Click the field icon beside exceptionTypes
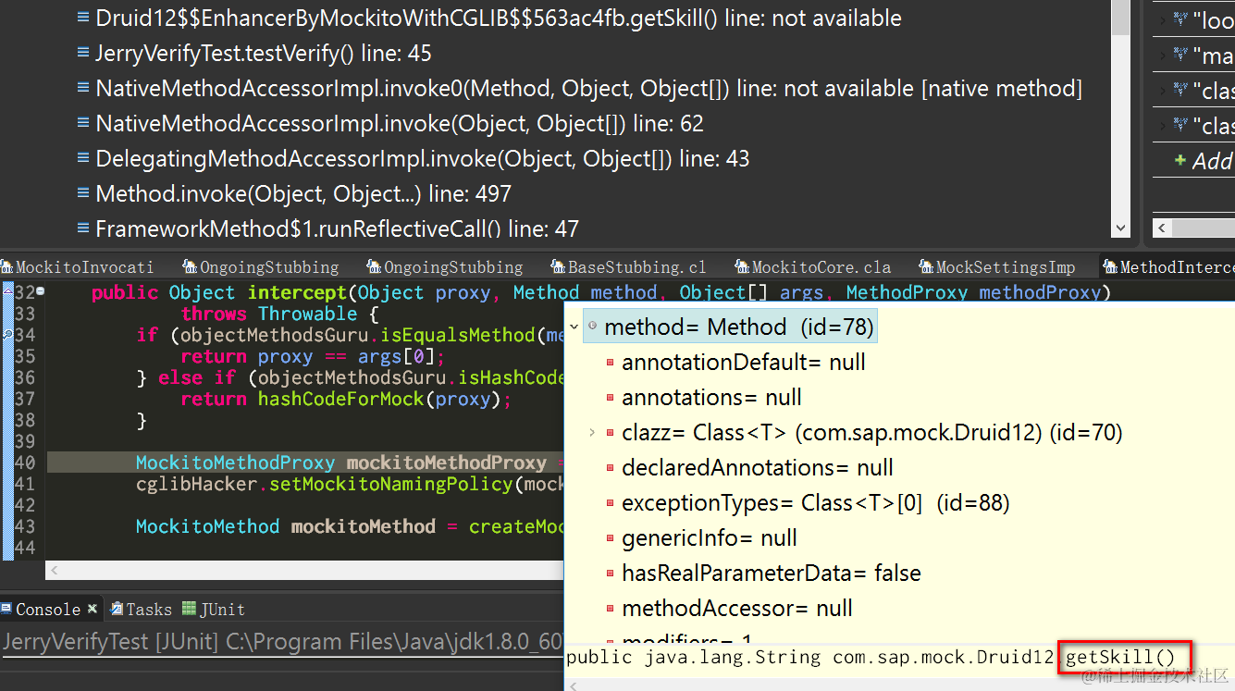The width and height of the screenshot is (1235, 691). click(x=610, y=503)
